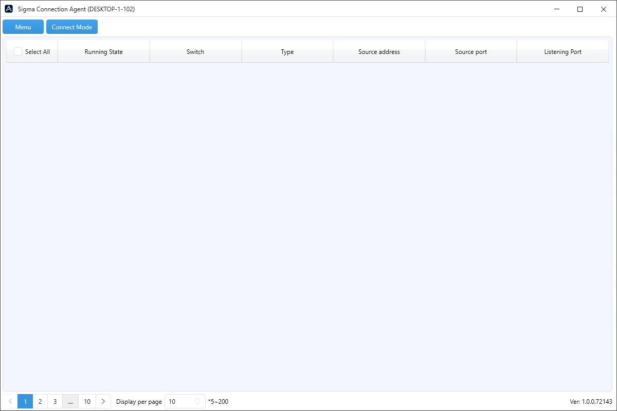Open the Connect Mode options
The width and height of the screenshot is (617, 411).
(72, 27)
